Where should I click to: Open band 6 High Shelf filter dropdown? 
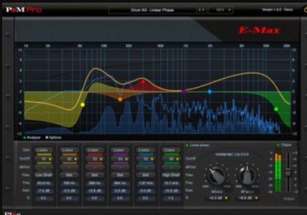pyautogui.click(x=171, y=175)
